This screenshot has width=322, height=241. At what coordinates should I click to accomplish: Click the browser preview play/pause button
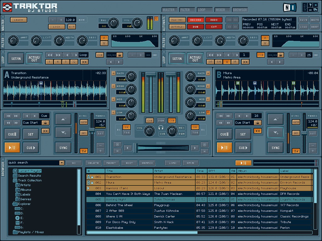click(x=243, y=163)
